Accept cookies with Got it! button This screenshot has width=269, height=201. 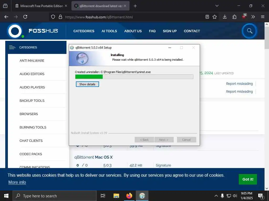pyautogui.click(x=248, y=179)
